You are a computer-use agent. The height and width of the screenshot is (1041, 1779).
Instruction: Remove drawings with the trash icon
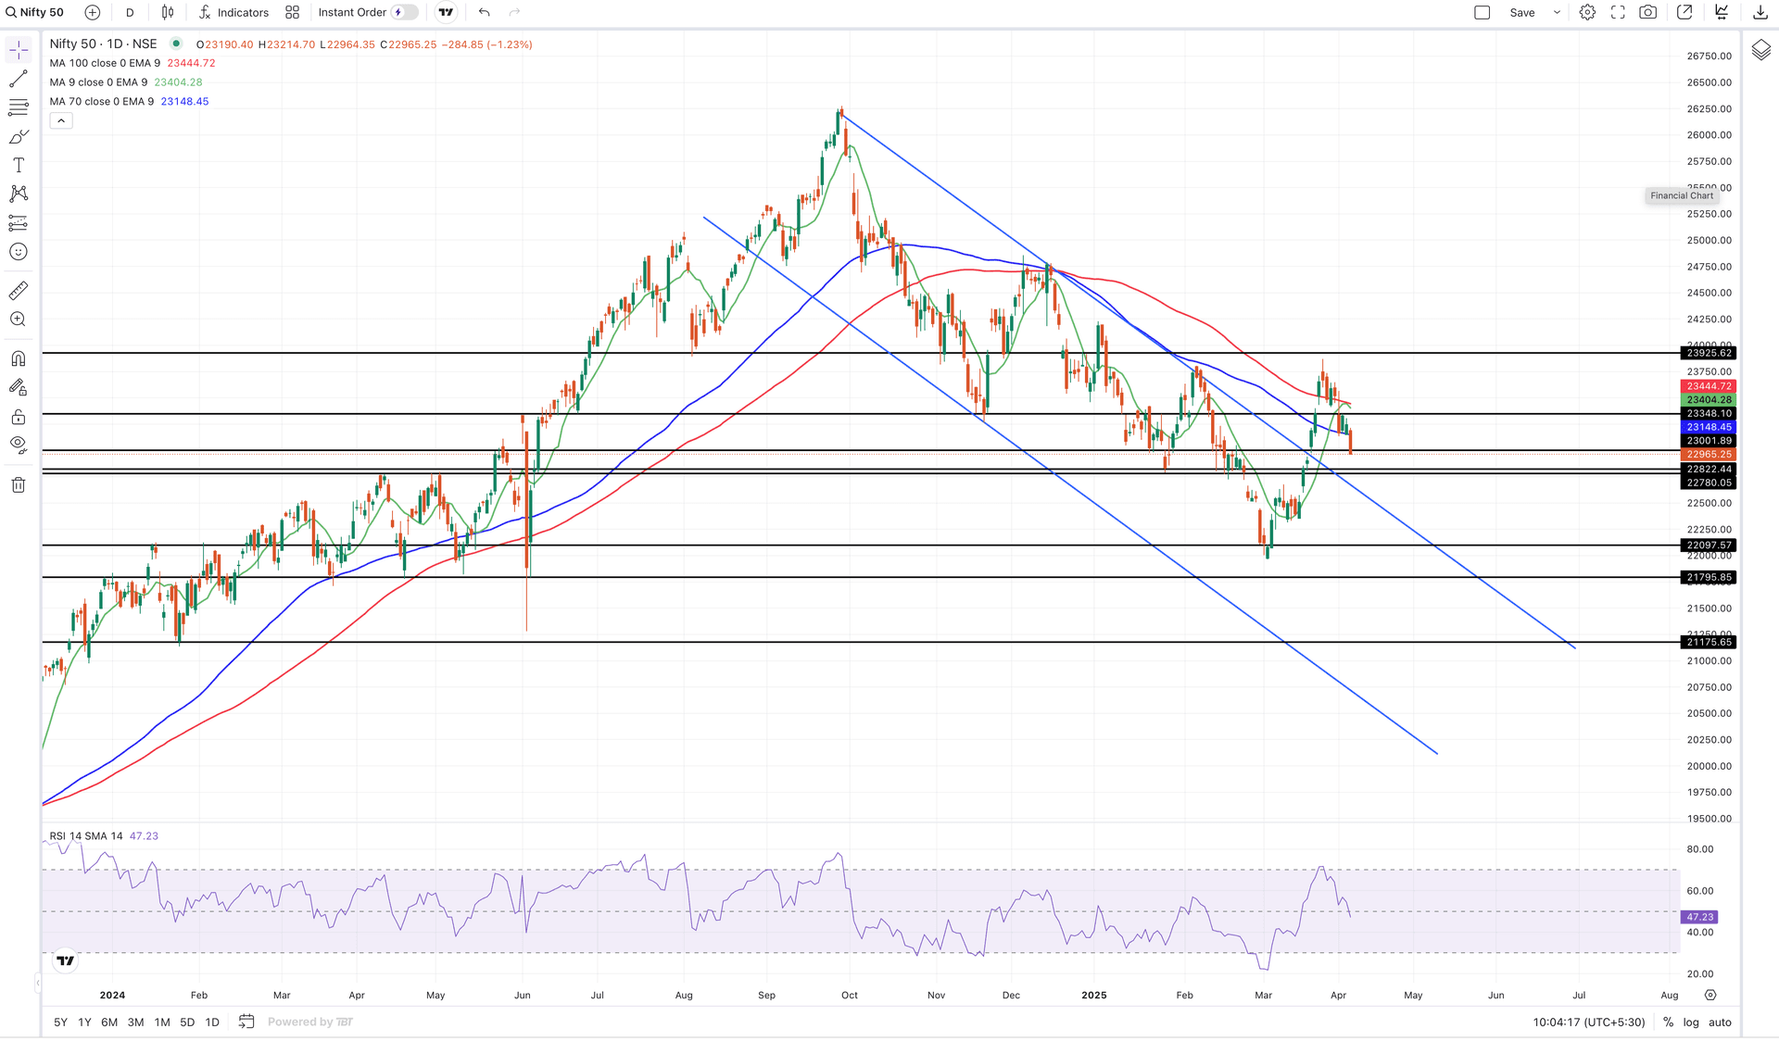19,485
